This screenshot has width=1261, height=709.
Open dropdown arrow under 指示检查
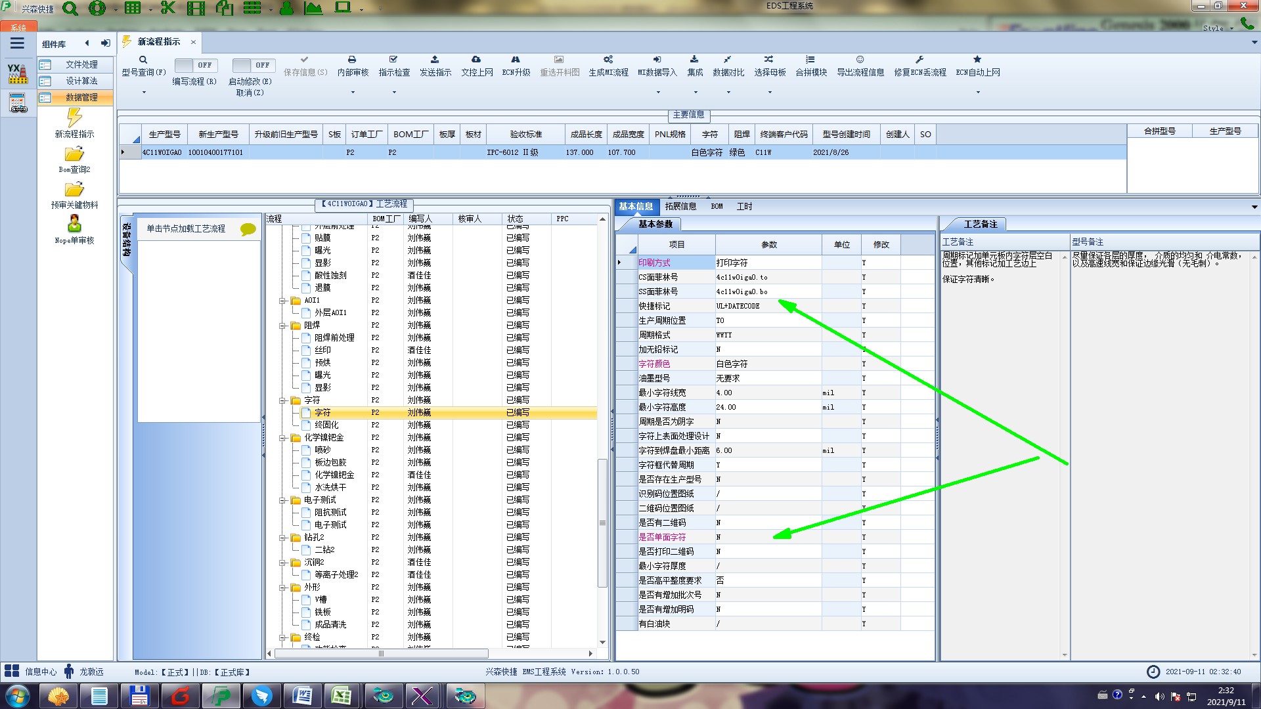(394, 92)
